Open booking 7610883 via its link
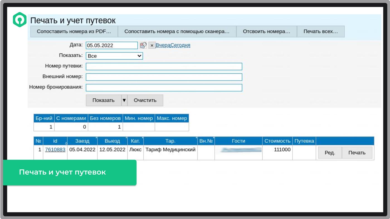Screen dimensions: 390x219 55,150
